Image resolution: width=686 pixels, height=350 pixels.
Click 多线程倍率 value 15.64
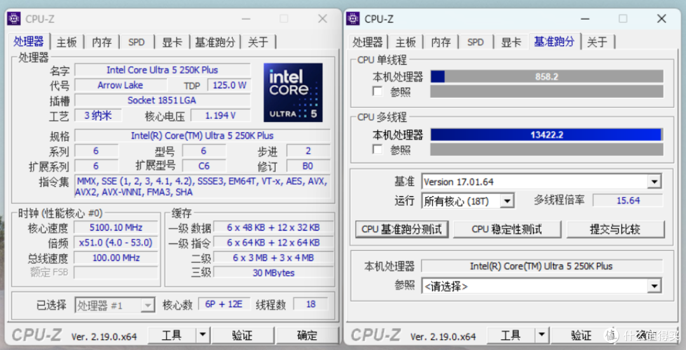coord(628,200)
